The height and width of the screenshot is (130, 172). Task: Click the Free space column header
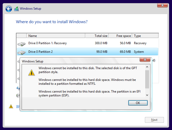[x=120, y=36]
